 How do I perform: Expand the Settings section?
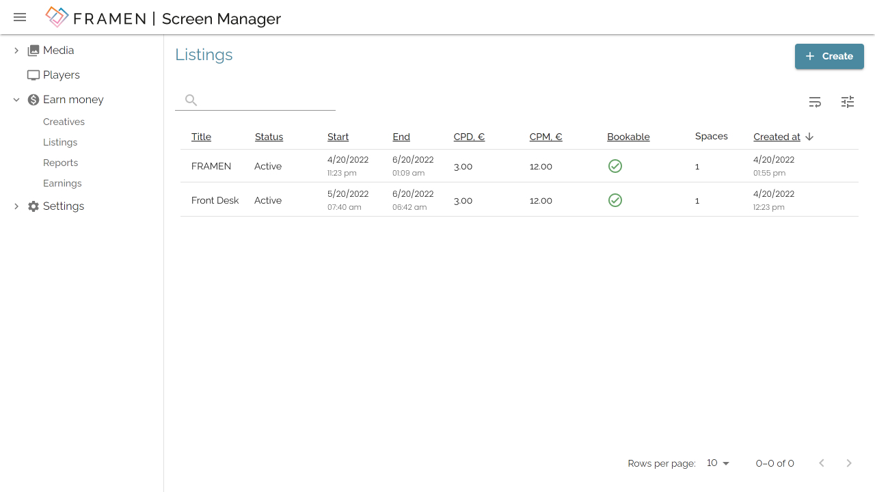(16, 206)
